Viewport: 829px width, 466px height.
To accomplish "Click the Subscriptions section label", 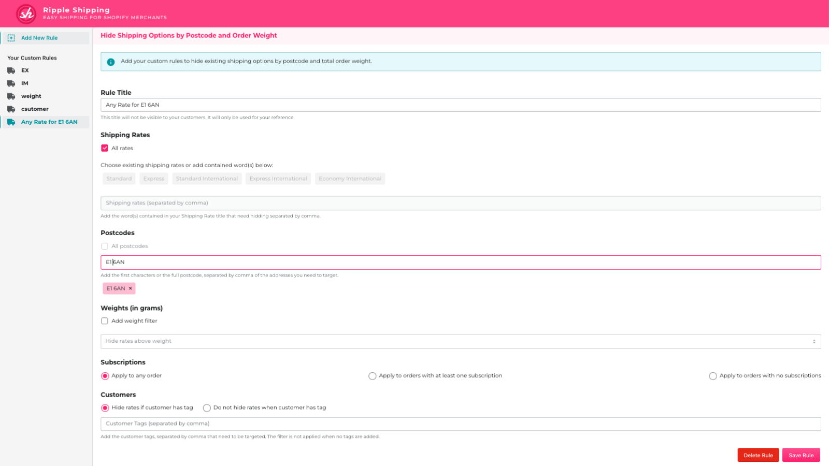I will (123, 362).
